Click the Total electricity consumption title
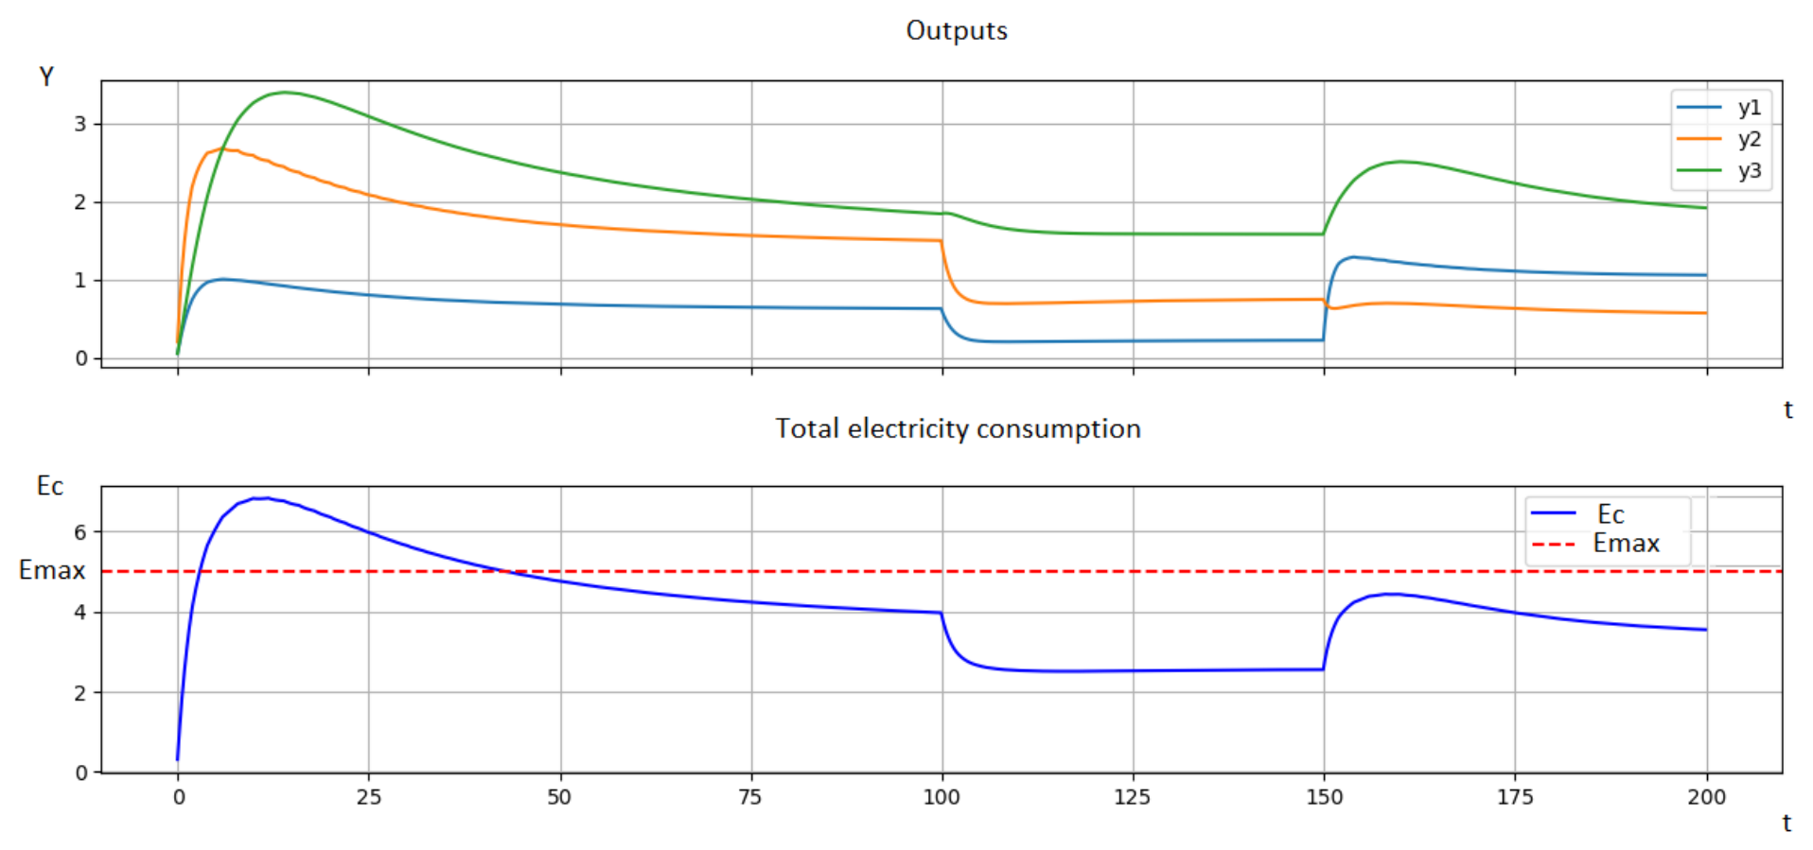Viewport: 1813px width, 850px height. click(x=958, y=429)
